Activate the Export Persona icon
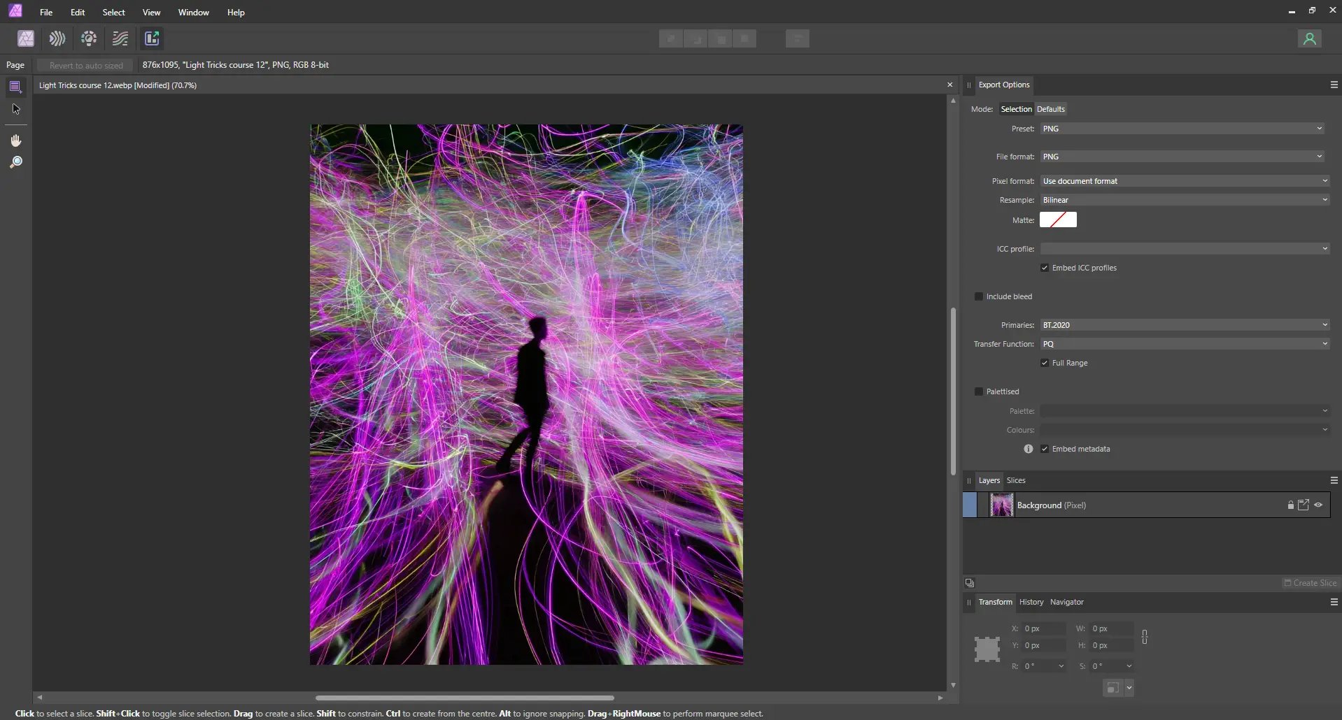The image size is (1342, 720). (152, 38)
